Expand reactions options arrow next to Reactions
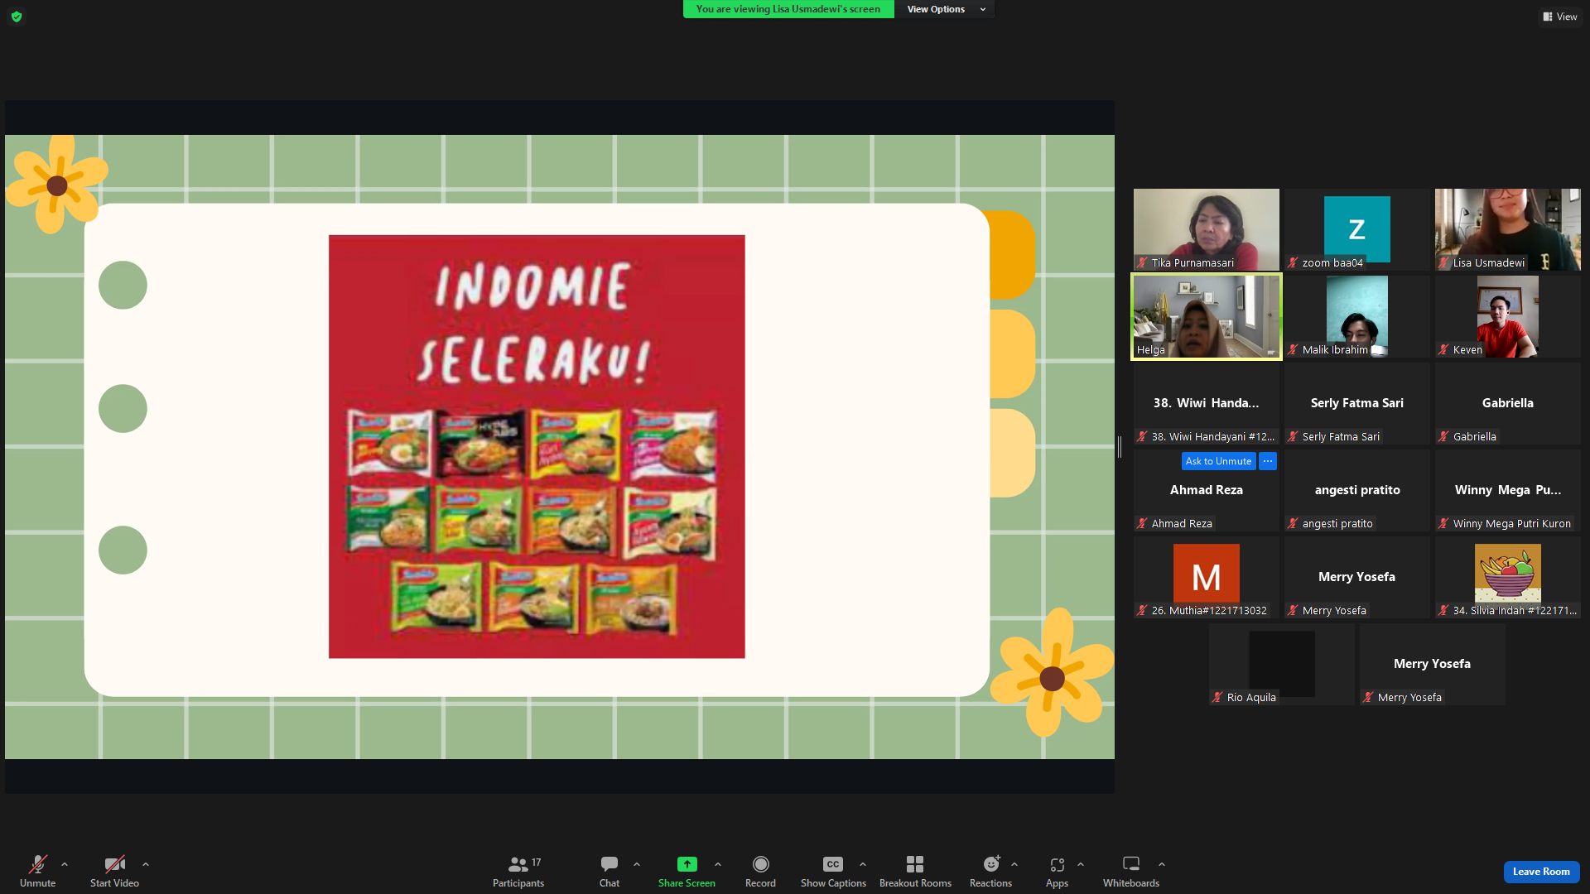1590x894 pixels. [x=1014, y=864]
